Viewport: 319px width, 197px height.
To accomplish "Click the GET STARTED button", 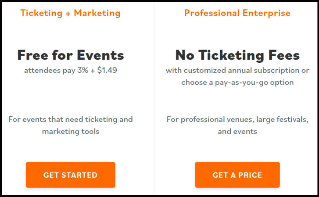I will click(70, 175).
